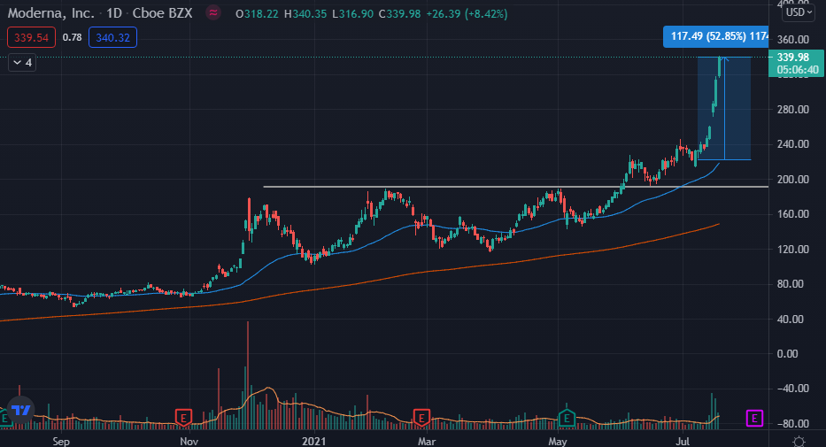Click the −80.00 price axis label

(793, 423)
